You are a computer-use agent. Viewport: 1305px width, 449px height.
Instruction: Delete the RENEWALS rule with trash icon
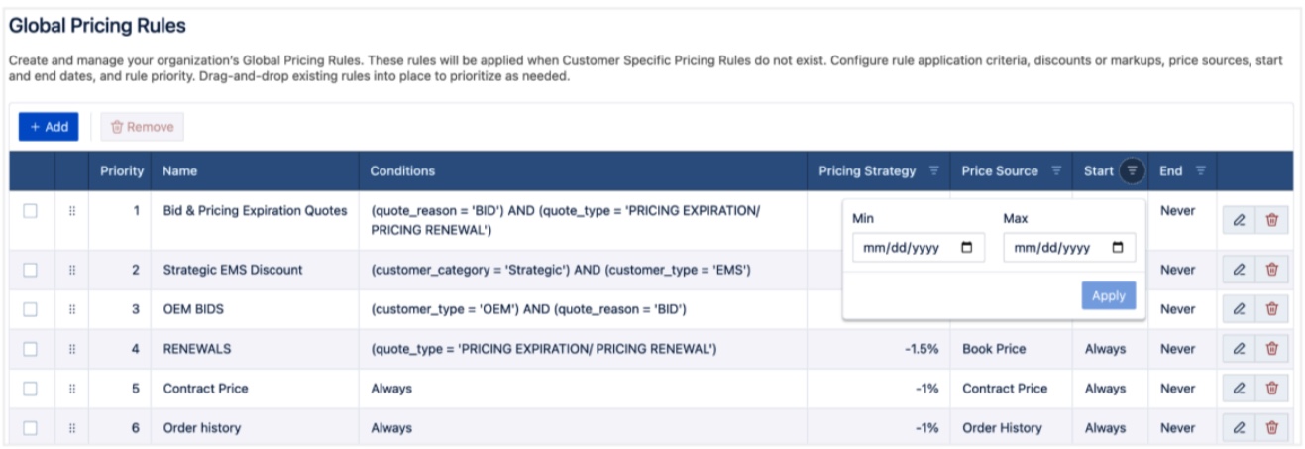tap(1272, 349)
